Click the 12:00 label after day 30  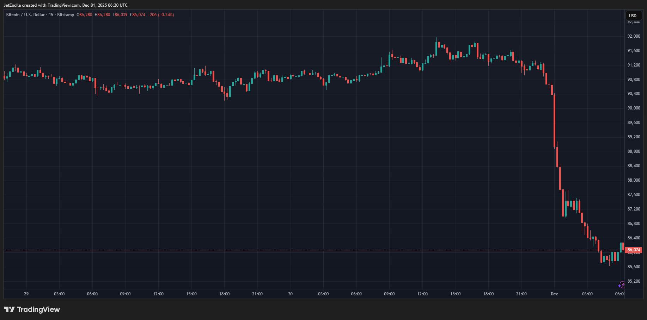pos(422,294)
